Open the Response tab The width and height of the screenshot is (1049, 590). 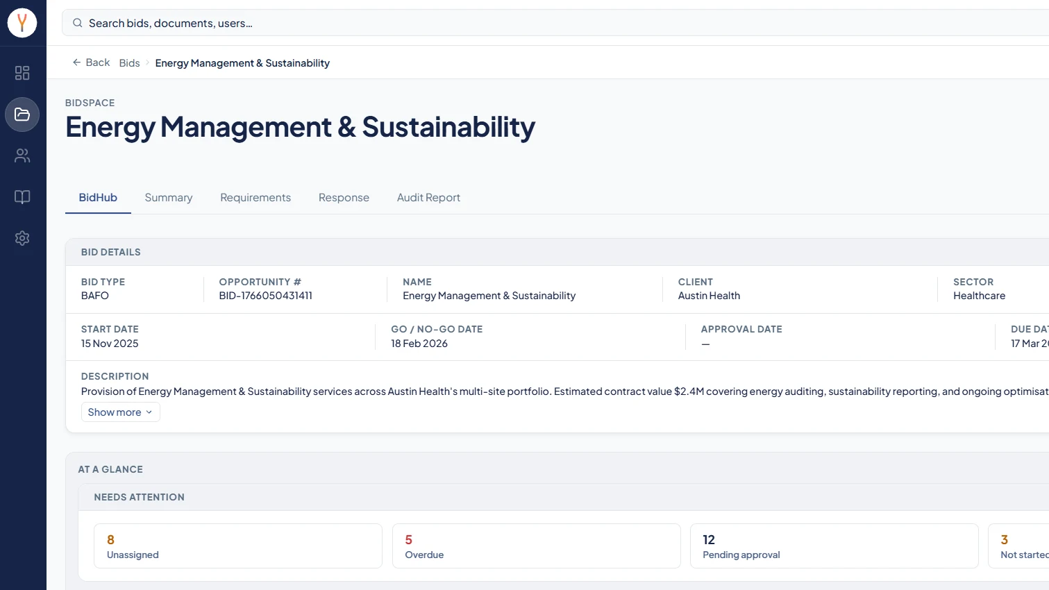(x=344, y=198)
